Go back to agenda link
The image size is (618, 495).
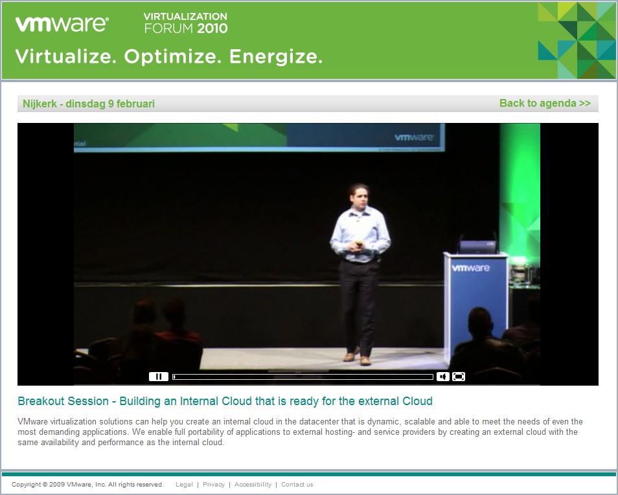click(545, 103)
